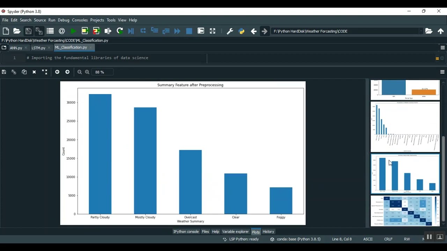The image size is (447, 251).
Task: Run the file with green play icon
Action: pyautogui.click(x=73, y=31)
